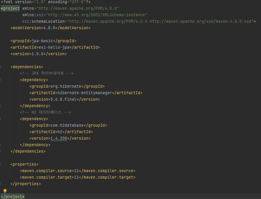Click the highlighted closing </project> tag
This screenshot has width=261, height=199.
point(13,197)
